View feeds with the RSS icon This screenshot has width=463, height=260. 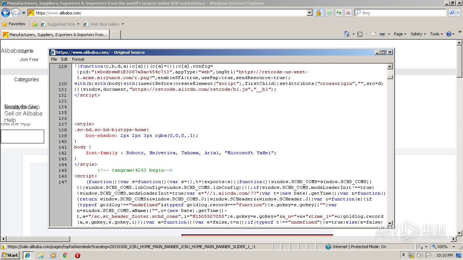360,34
